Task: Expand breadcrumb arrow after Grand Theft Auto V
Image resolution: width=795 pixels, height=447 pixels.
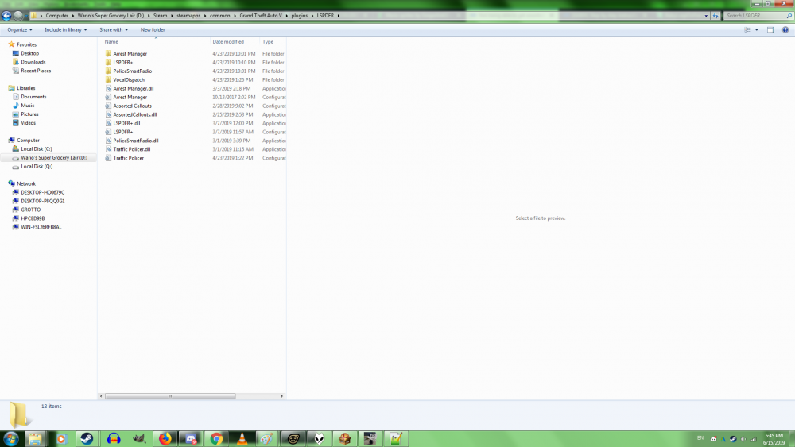Action: (286, 16)
